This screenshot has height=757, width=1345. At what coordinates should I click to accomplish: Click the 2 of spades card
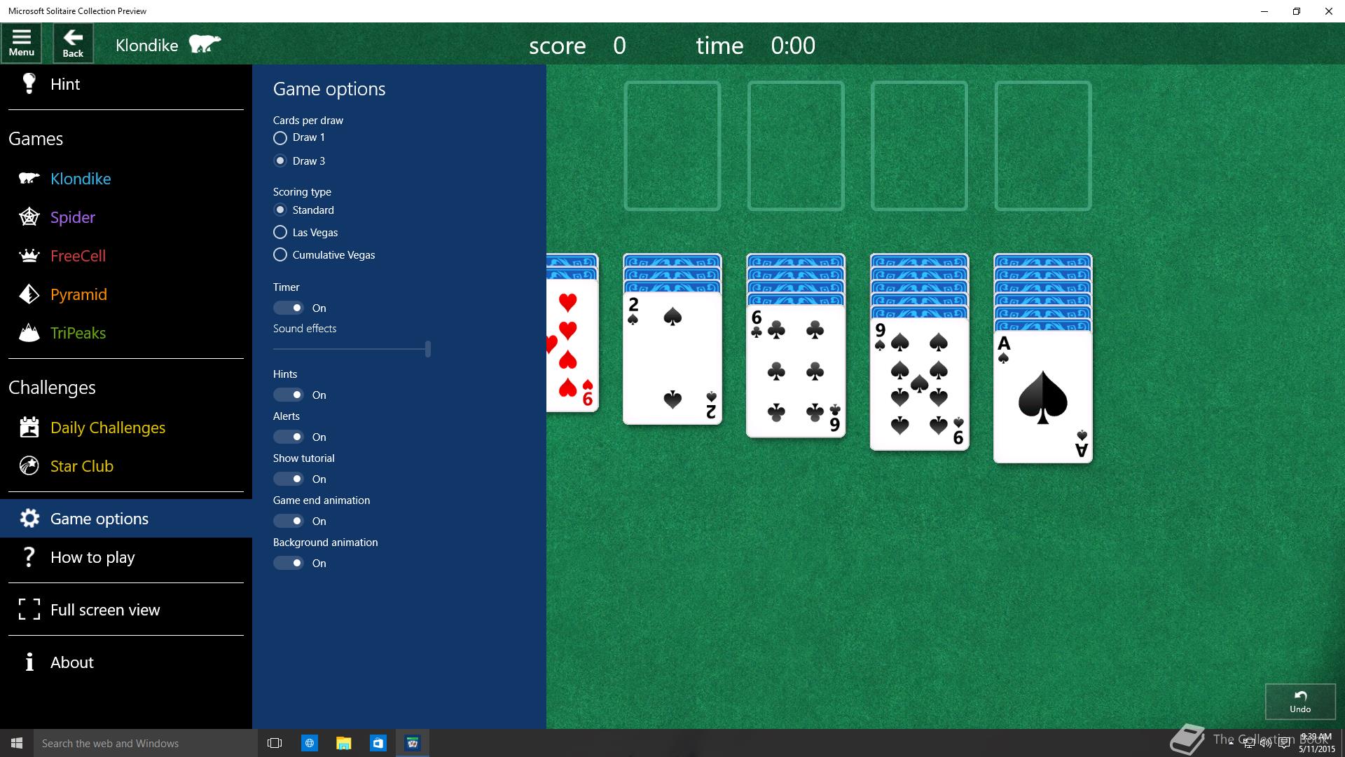(x=672, y=358)
